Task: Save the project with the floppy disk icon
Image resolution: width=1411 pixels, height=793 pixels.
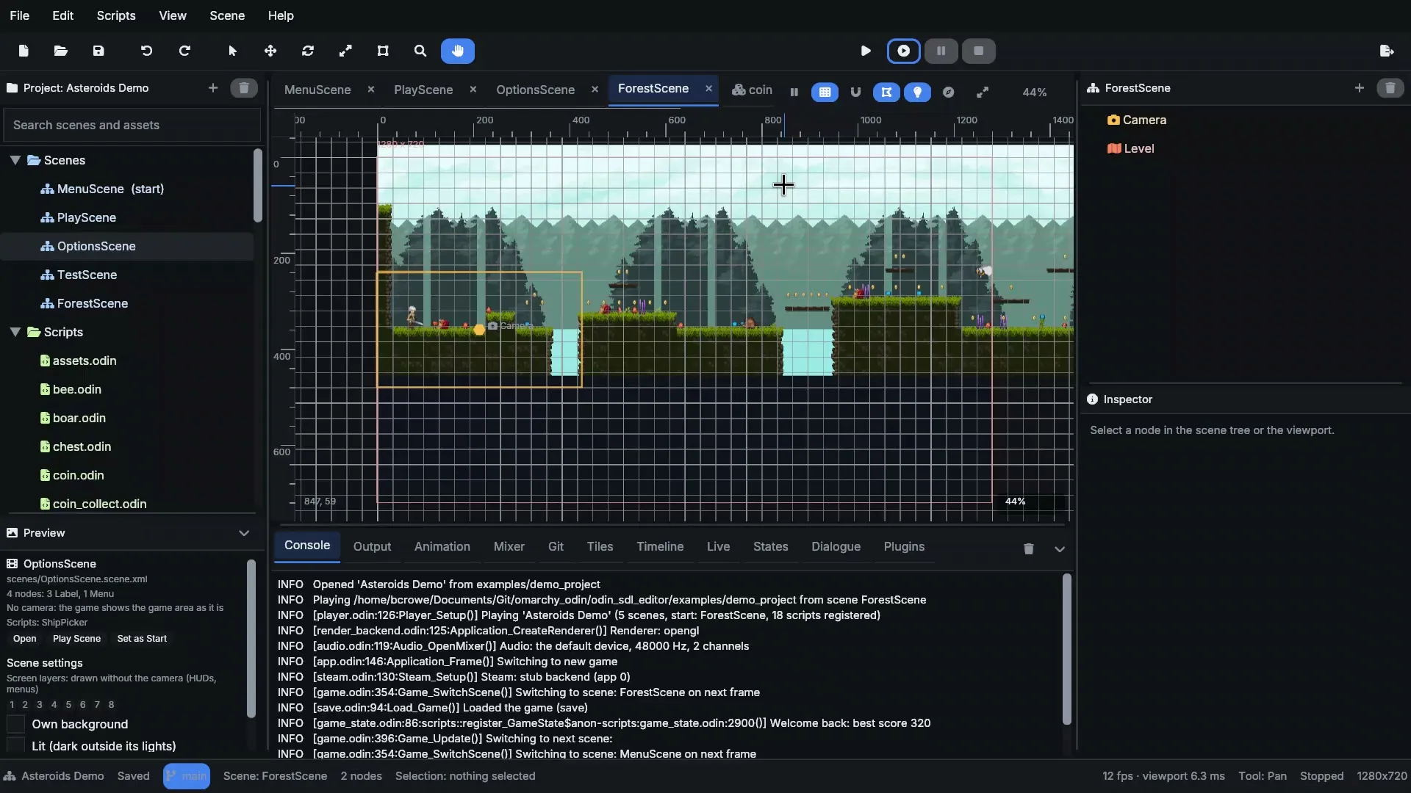Action: (98, 51)
